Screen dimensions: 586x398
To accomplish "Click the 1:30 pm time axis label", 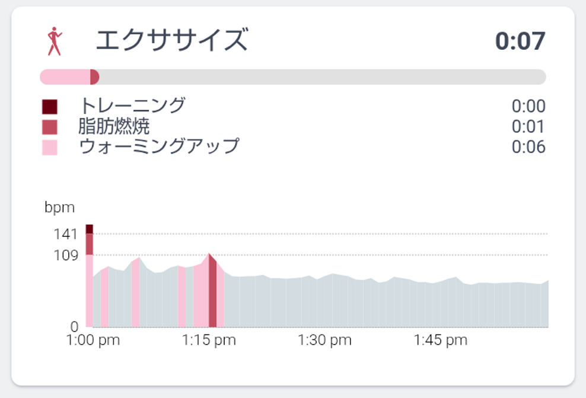I will [x=324, y=340].
